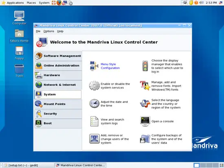Click the yellow shield tray icon
The image size is (224, 168).
(191, 2)
